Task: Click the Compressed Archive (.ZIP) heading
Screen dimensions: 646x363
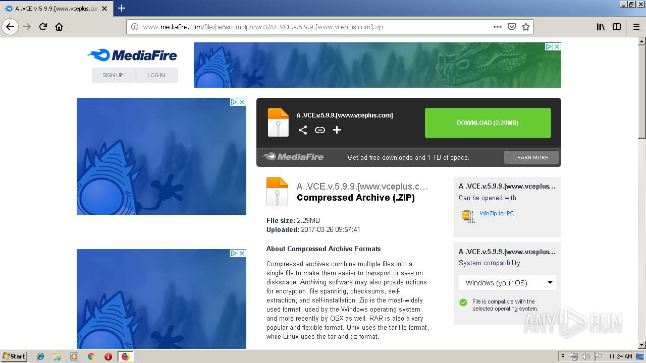Action: tap(356, 198)
